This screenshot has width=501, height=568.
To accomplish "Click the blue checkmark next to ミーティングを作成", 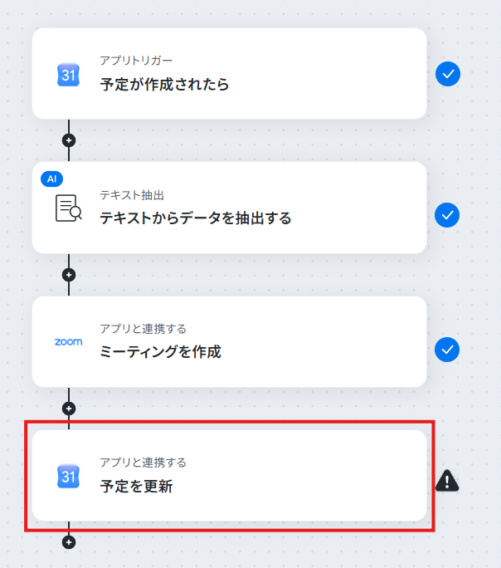I will [x=447, y=350].
